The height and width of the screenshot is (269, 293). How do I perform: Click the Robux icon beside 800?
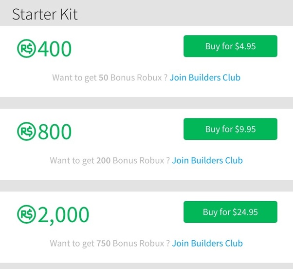click(26, 131)
